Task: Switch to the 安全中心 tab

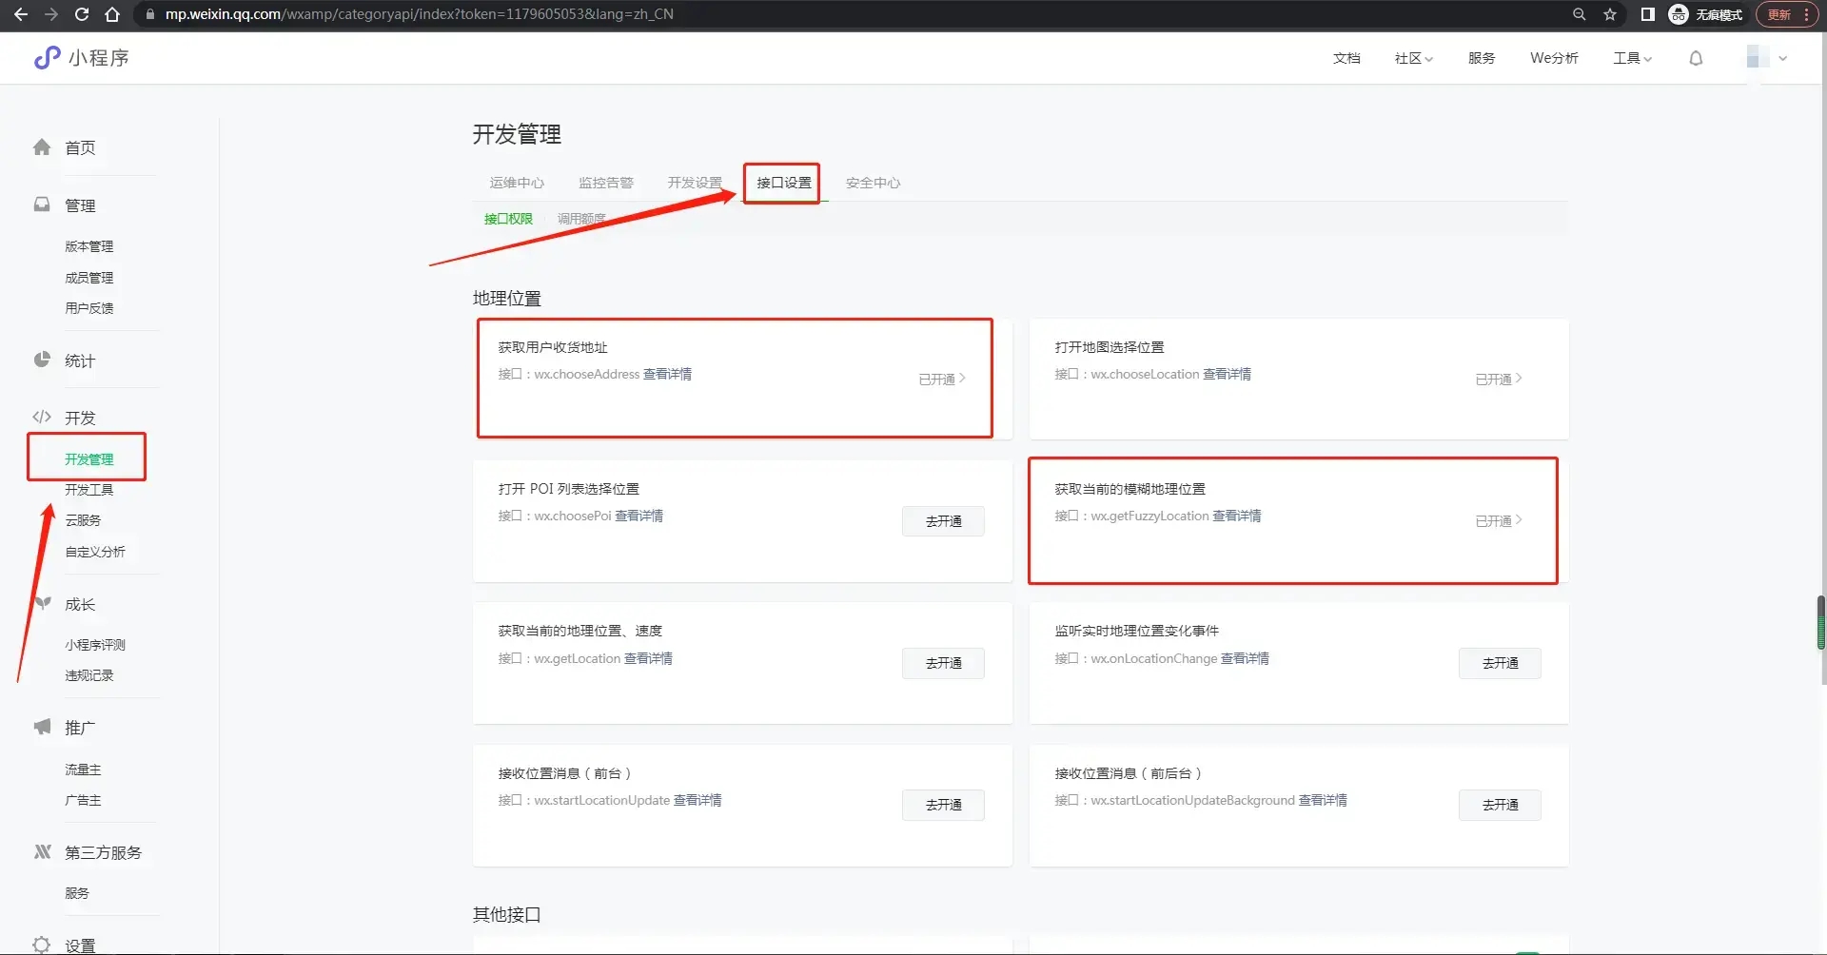Action: point(873,183)
